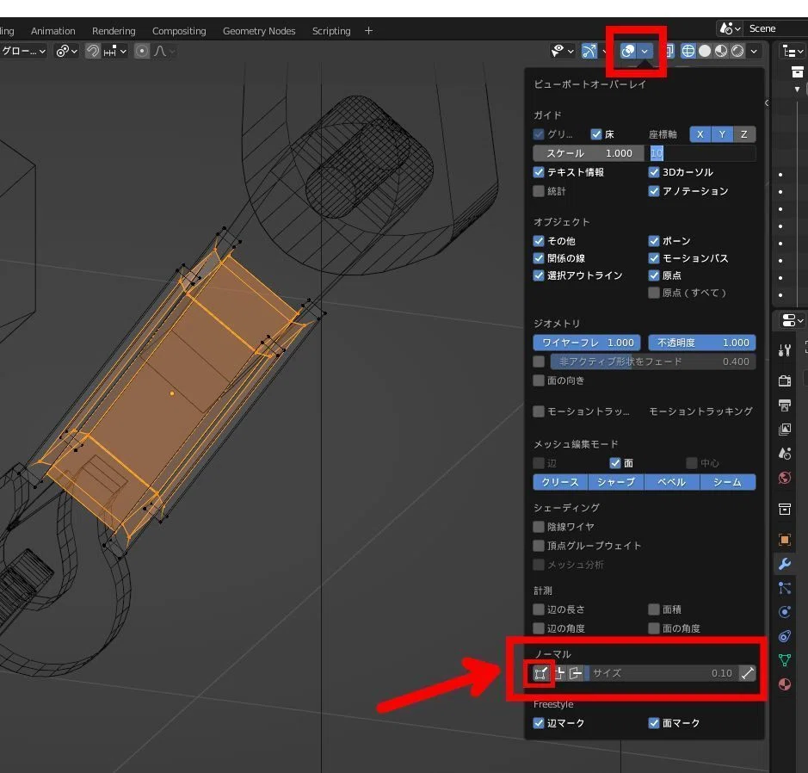
Task: Toggle the Z axis button
Action: (x=744, y=134)
